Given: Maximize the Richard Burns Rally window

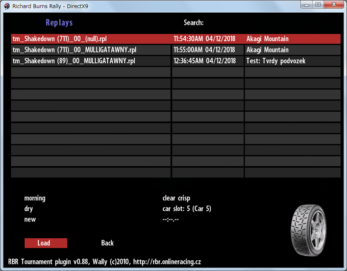Looking at the screenshot, I should [318, 5].
